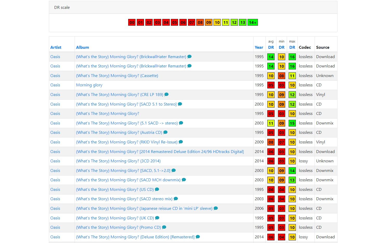Open comment icon for Promo CD album
The width and height of the screenshot is (383, 243).
(x=164, y=227)
